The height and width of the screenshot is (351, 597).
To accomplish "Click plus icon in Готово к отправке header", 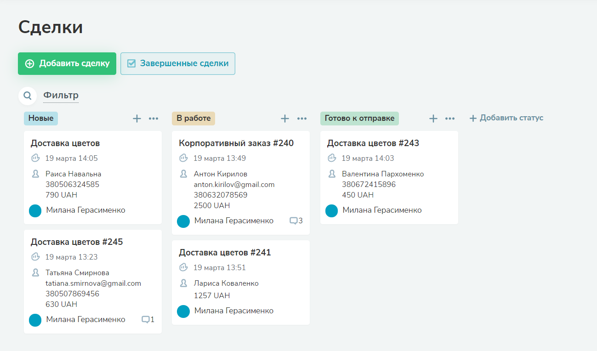I will pyautogui.click(x=433, y=119).
